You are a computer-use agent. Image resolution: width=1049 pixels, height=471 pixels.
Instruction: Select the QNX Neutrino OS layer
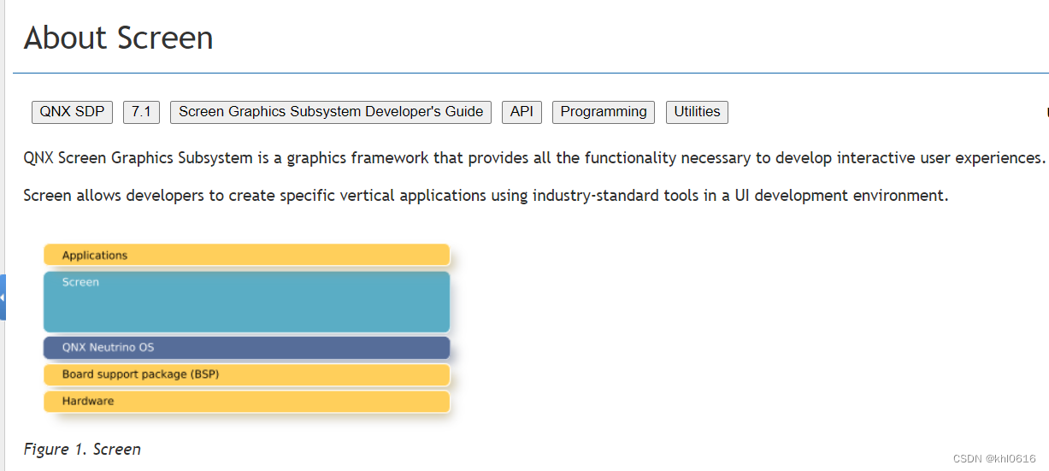point(246,348)
